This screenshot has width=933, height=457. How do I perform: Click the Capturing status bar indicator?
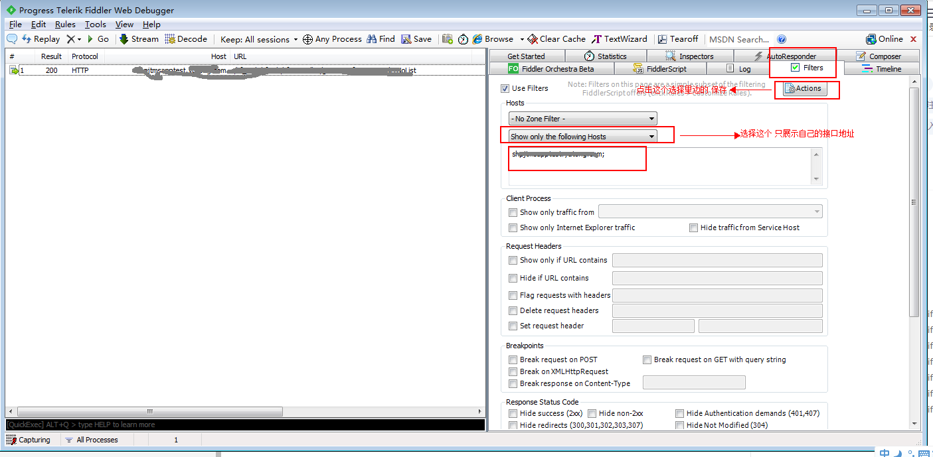click(x=29, y=440)
